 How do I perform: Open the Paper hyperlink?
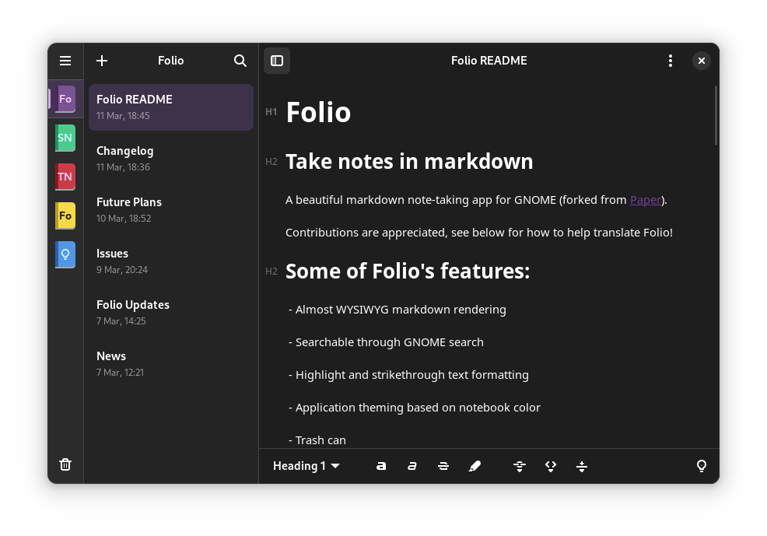645,200
